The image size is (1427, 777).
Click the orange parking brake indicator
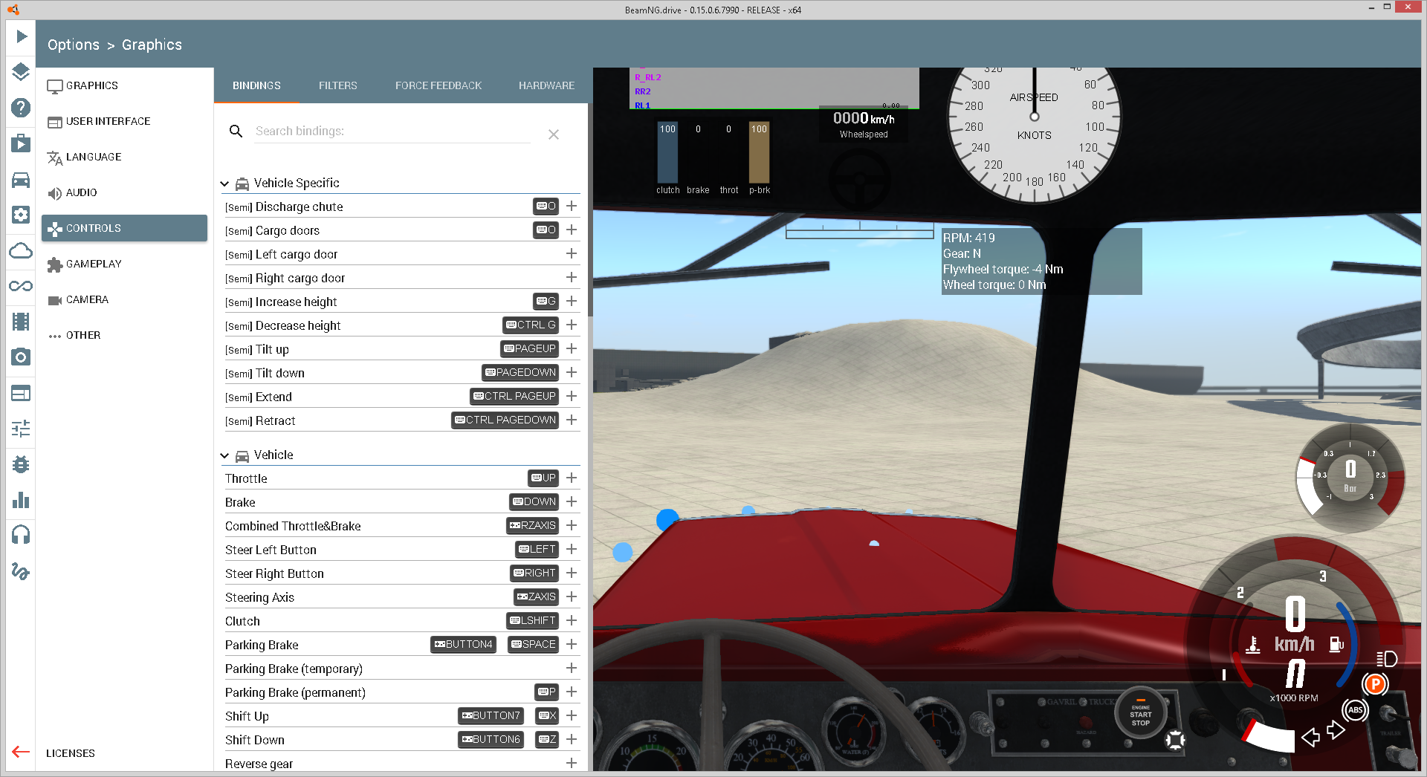(1375, 683)
